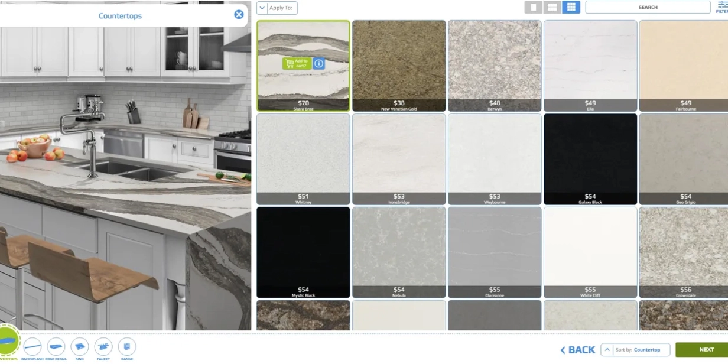Go back with the BACK button
Image resolution: width=728 pixels, height=364 pixels.
577,350
